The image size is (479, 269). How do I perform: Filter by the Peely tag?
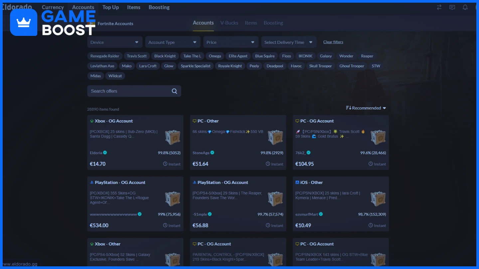click(254, 66)
